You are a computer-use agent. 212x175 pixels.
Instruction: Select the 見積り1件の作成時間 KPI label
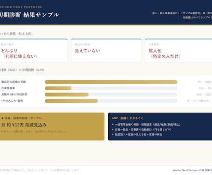[x=14, y=94]
